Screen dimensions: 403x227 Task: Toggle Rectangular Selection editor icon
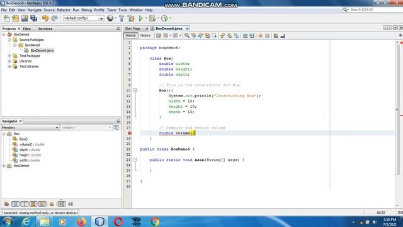pos(214,35)
